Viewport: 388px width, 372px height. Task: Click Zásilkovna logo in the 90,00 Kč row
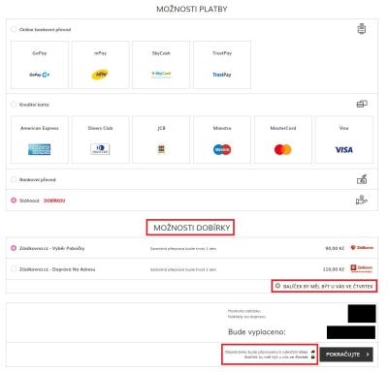point(362,248)
